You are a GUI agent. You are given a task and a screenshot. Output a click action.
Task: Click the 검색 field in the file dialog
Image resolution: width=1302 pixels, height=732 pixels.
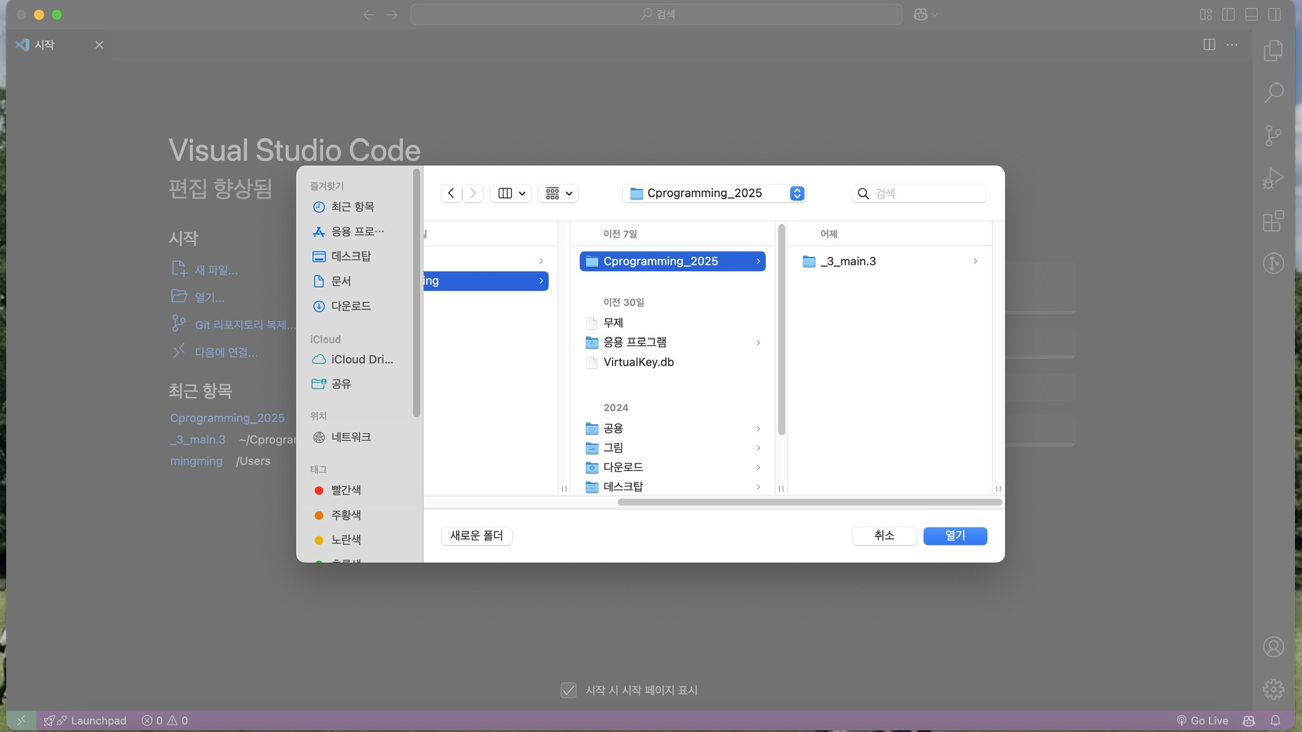(919, 193)
